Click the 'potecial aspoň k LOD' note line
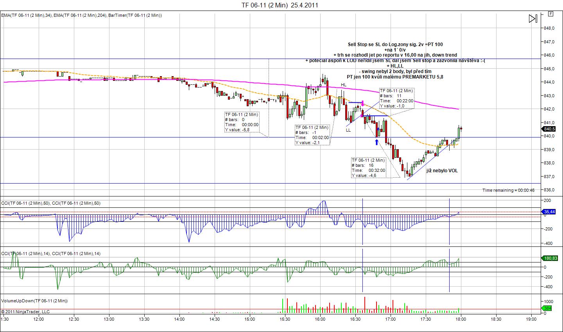Screen dimensions: 563x332 395,61
